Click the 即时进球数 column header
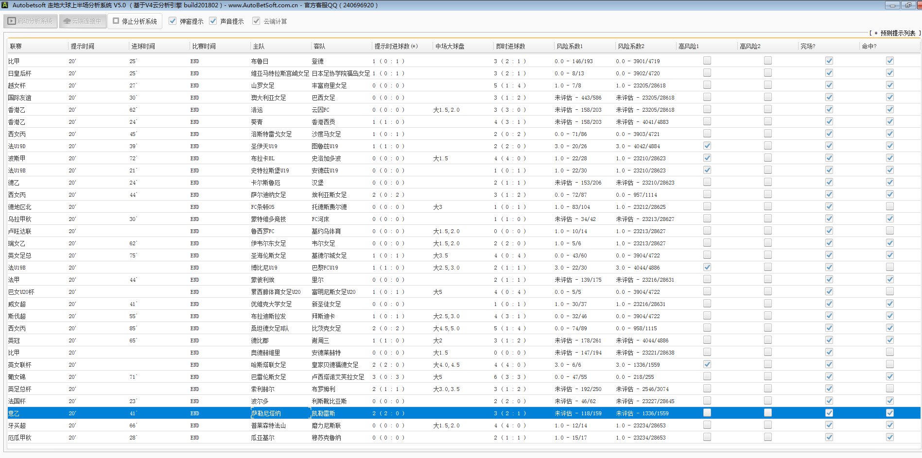 coord(510,46)
